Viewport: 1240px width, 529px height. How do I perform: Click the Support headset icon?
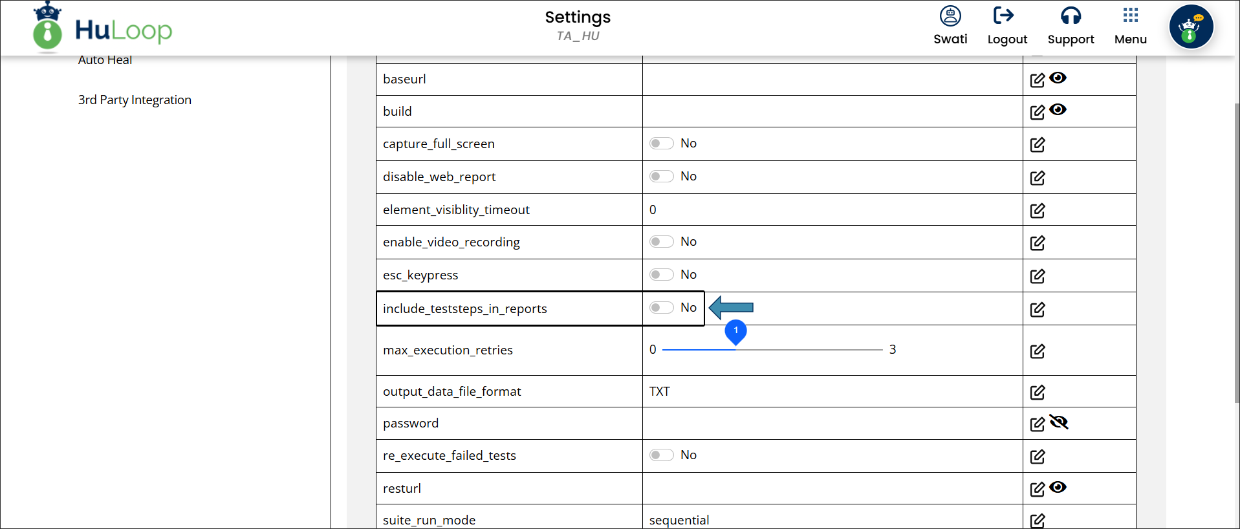click(1071, 16)
